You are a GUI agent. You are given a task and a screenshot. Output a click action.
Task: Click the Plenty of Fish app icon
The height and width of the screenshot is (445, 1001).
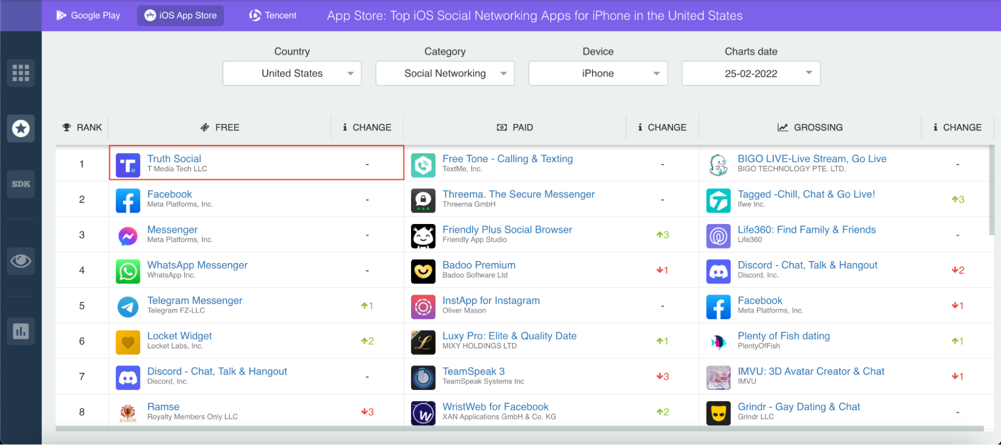(x=719, y=342)
